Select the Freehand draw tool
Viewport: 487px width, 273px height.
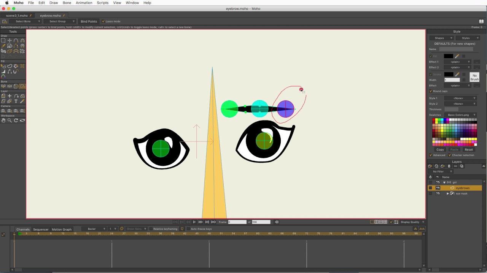(x=3, y=45)
